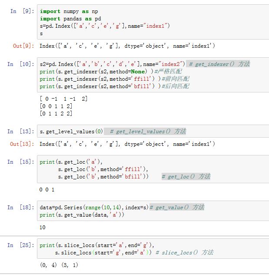269x277 pixels.
Task: Click the In [18] prompt label
Action: tap(21, 208)
